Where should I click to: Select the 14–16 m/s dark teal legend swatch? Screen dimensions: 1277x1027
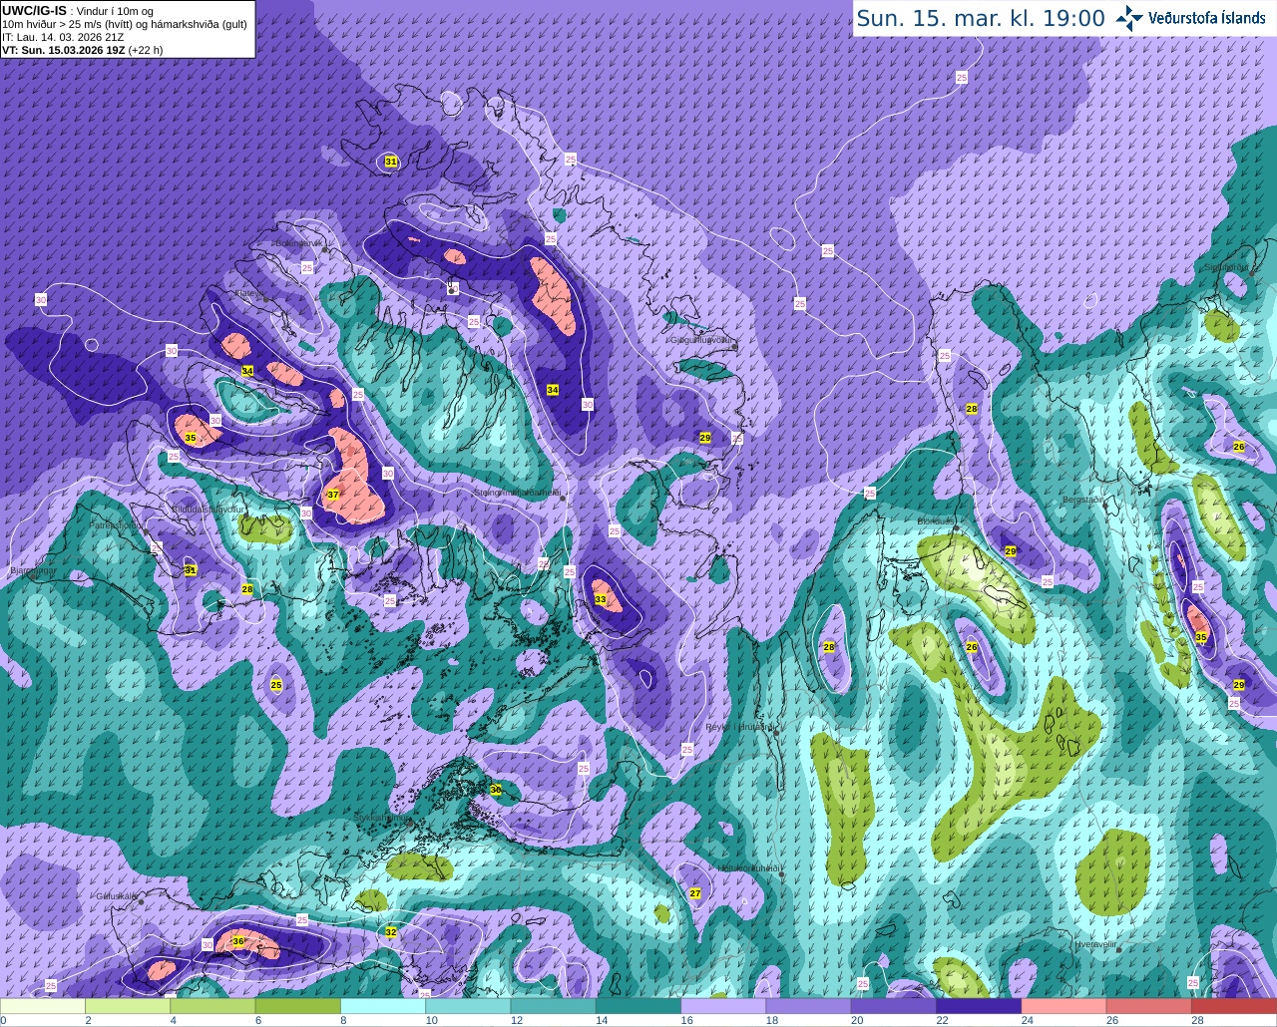point(638,1006)
